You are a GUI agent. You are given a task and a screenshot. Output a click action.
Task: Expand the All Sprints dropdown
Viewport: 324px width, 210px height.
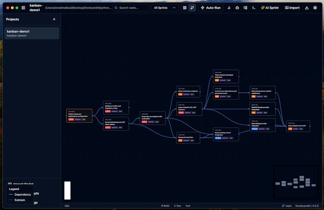click(165, 8)
